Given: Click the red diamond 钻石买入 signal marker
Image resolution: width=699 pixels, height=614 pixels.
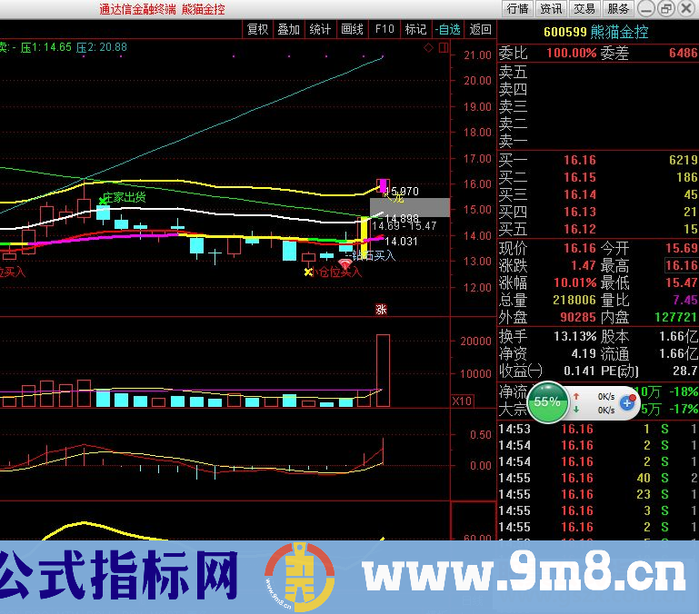Looking at the screenshot, I should point(345,264).
